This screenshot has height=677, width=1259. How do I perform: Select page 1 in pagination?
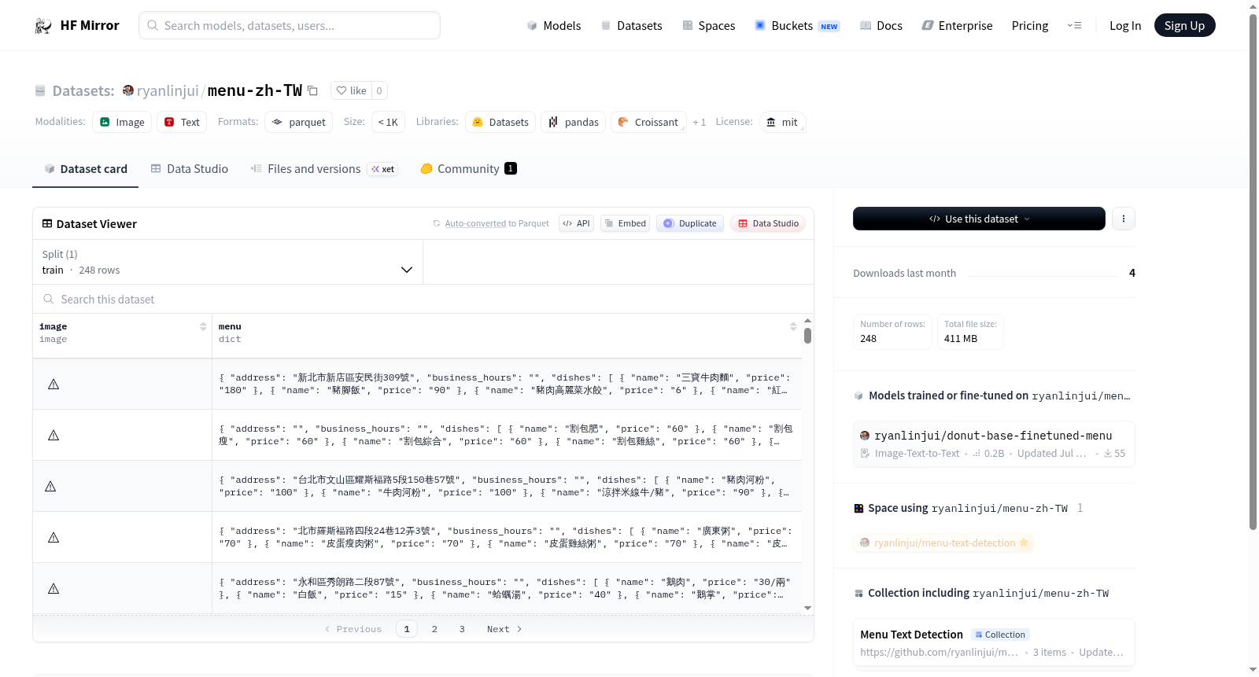pos(407,629)
